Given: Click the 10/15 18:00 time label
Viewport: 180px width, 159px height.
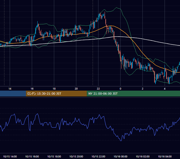Looking at the screenshot, I should tap(54, 156).
